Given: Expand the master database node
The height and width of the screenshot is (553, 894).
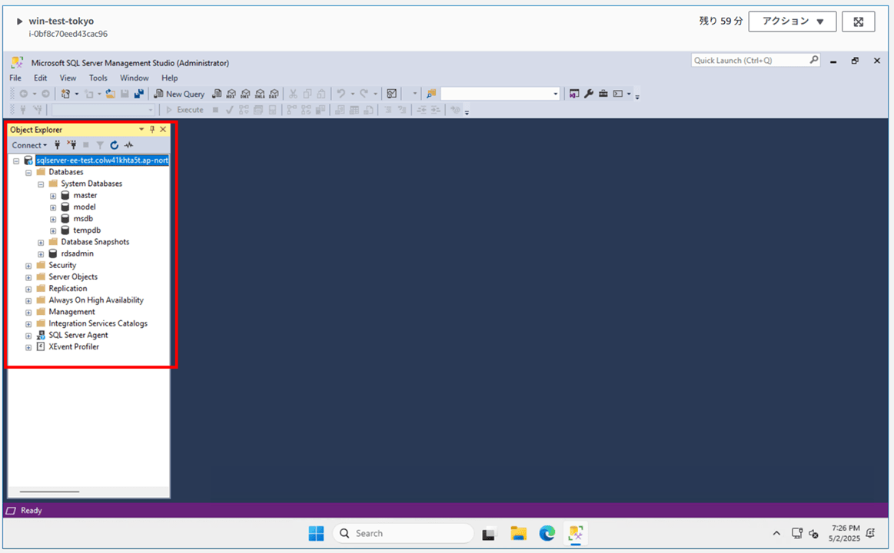Looking at the screenshot, I should click(53, 196).
